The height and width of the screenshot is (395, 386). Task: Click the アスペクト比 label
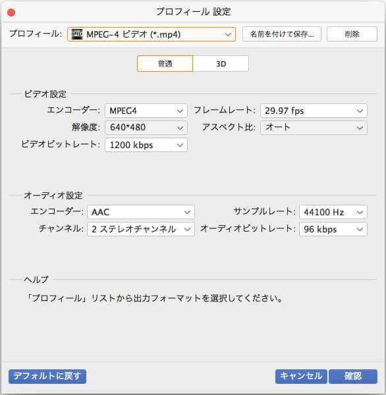[x=229, y=127]
